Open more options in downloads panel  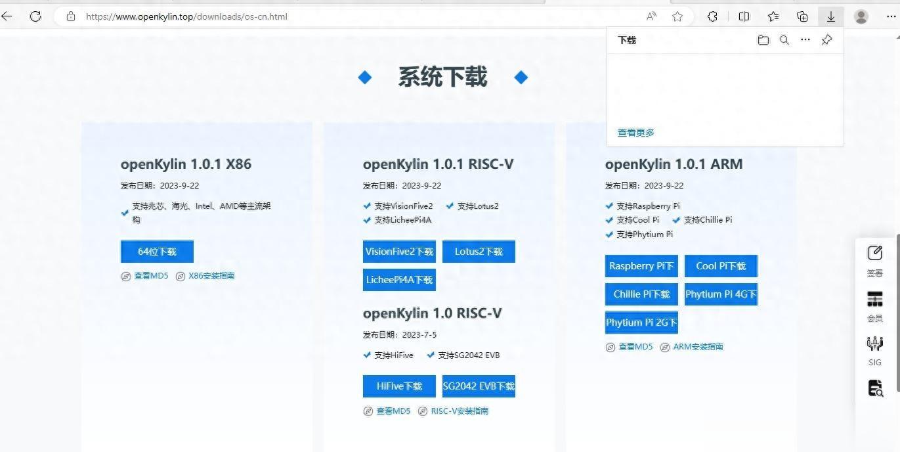(x=805, y=40)
